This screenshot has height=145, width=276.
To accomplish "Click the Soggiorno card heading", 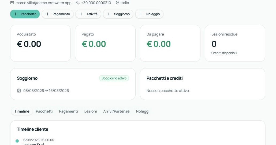I will point(27,78).
